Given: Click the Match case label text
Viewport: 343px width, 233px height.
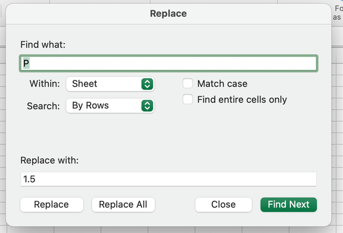Looking at the screenshot, I should pyautogui.click(x=222, y=84).
